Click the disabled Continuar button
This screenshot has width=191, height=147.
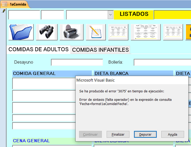coord(90,134)
